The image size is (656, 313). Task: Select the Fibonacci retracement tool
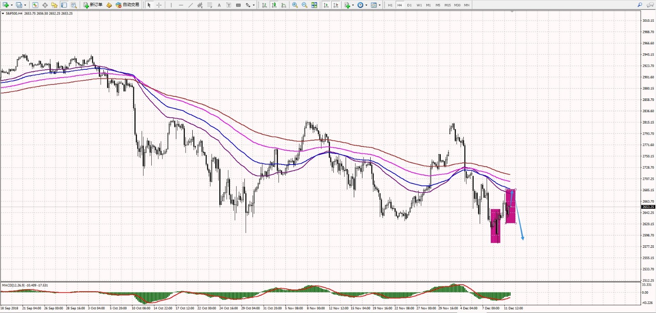point(210,5)
